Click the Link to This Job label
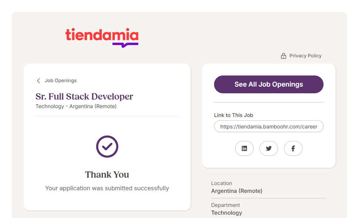This screenshot has width=359, height=218. click(233, 115)
